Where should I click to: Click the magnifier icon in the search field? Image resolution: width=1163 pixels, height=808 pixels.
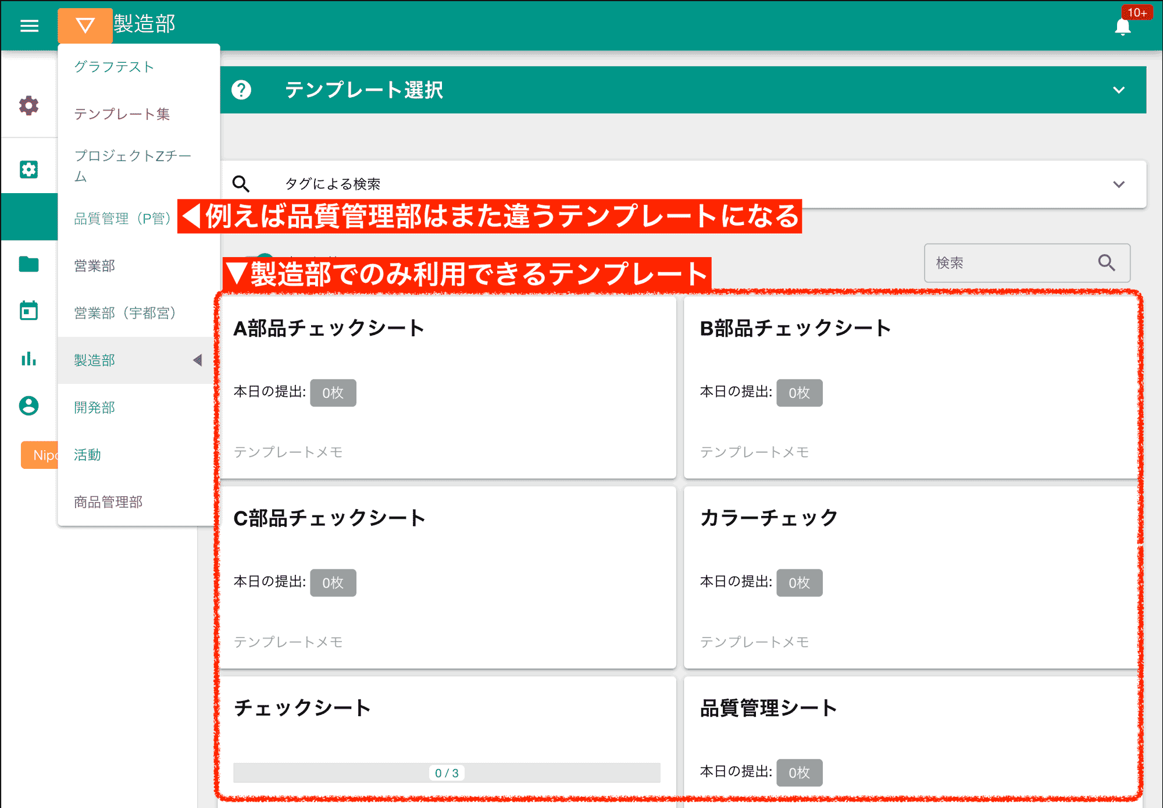(x=1107, y=263)
